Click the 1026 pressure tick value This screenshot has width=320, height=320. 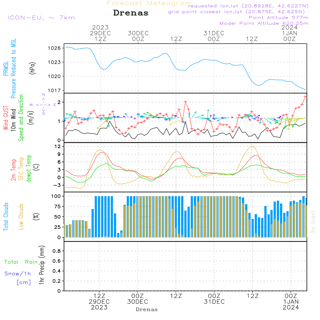[x=54, y=48]
